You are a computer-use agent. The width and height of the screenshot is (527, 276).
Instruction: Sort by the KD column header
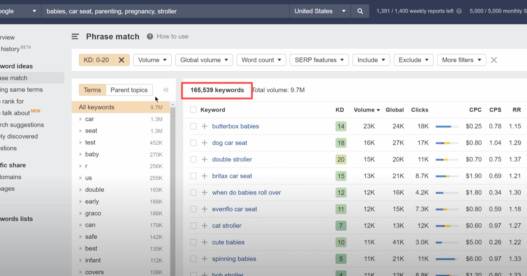(340, 110)
